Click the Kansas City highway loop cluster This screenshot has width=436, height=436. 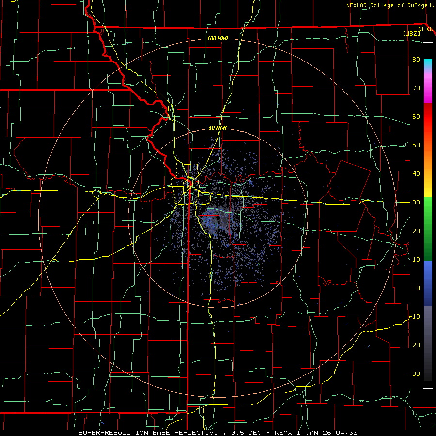191,186
